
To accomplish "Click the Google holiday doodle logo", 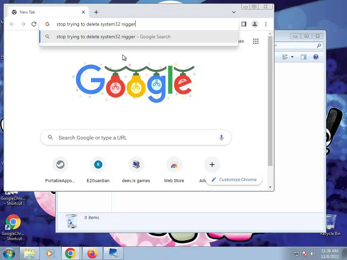I will tap(135, 83).
